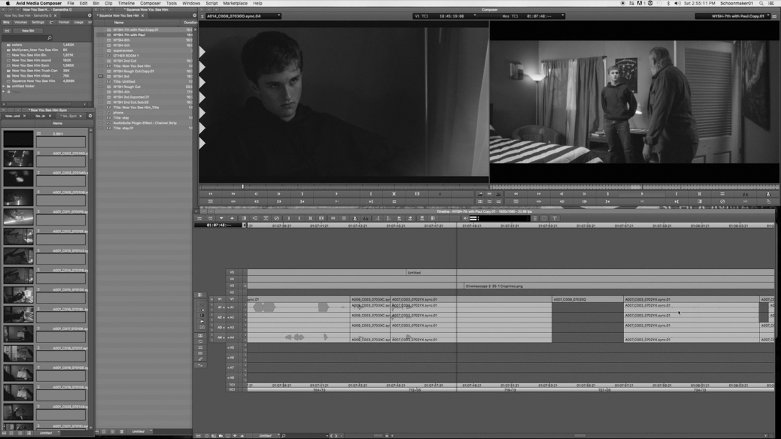This screenshot has height=439, width=781.
Task: Toggle the V3 record track selector
Action: 233,286
